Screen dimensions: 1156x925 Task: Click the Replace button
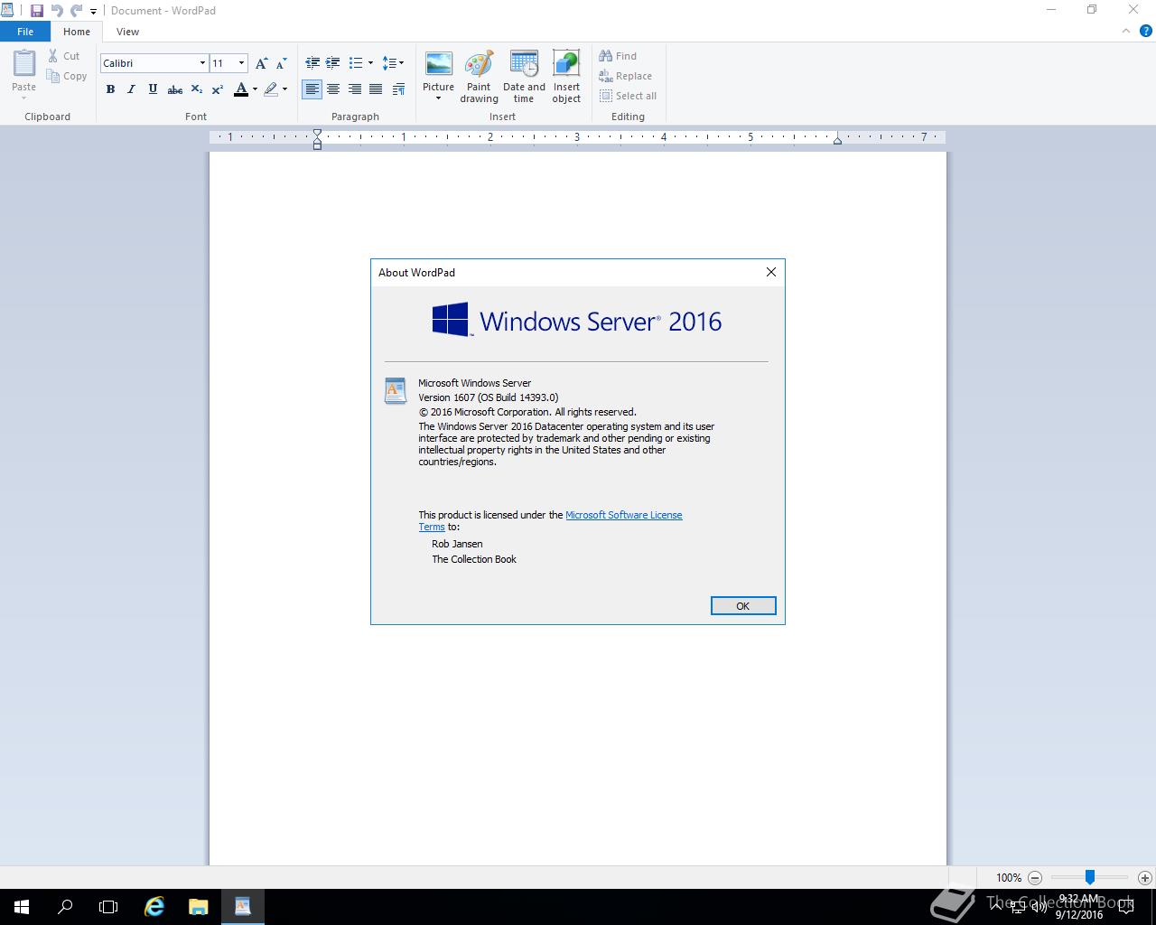(625, 77)
